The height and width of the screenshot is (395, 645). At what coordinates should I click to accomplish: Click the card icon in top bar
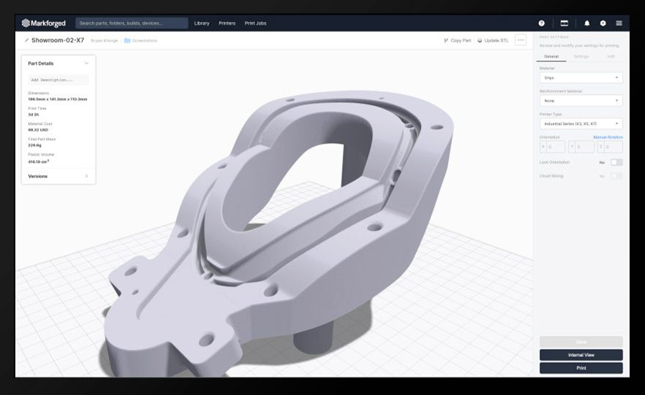565,23
